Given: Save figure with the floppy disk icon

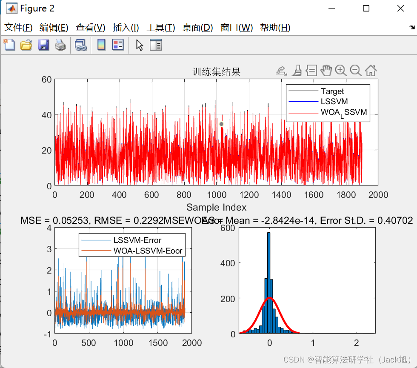Looking at the screenshot, I should click(43, 45).
